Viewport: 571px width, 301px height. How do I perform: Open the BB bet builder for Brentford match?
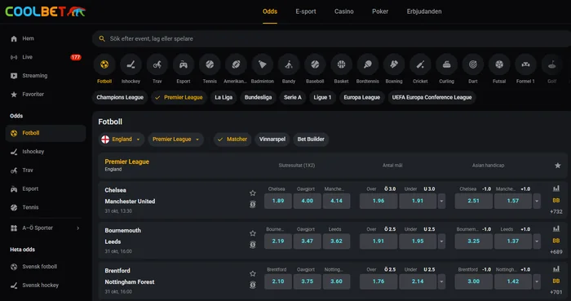[x=556, y=281]
